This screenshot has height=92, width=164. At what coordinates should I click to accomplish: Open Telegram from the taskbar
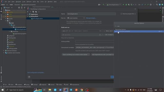(x=71, y=90)
